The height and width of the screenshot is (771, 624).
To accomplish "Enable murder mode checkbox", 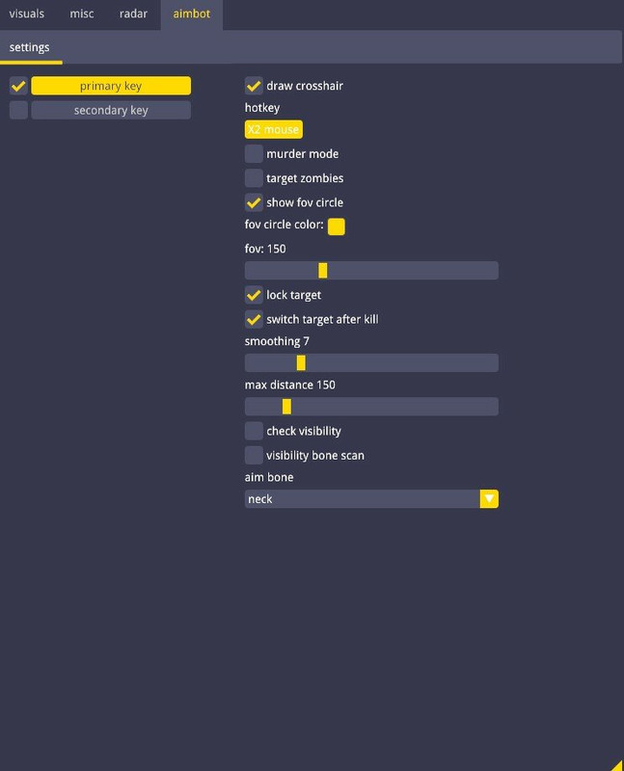I will [254, 153].
